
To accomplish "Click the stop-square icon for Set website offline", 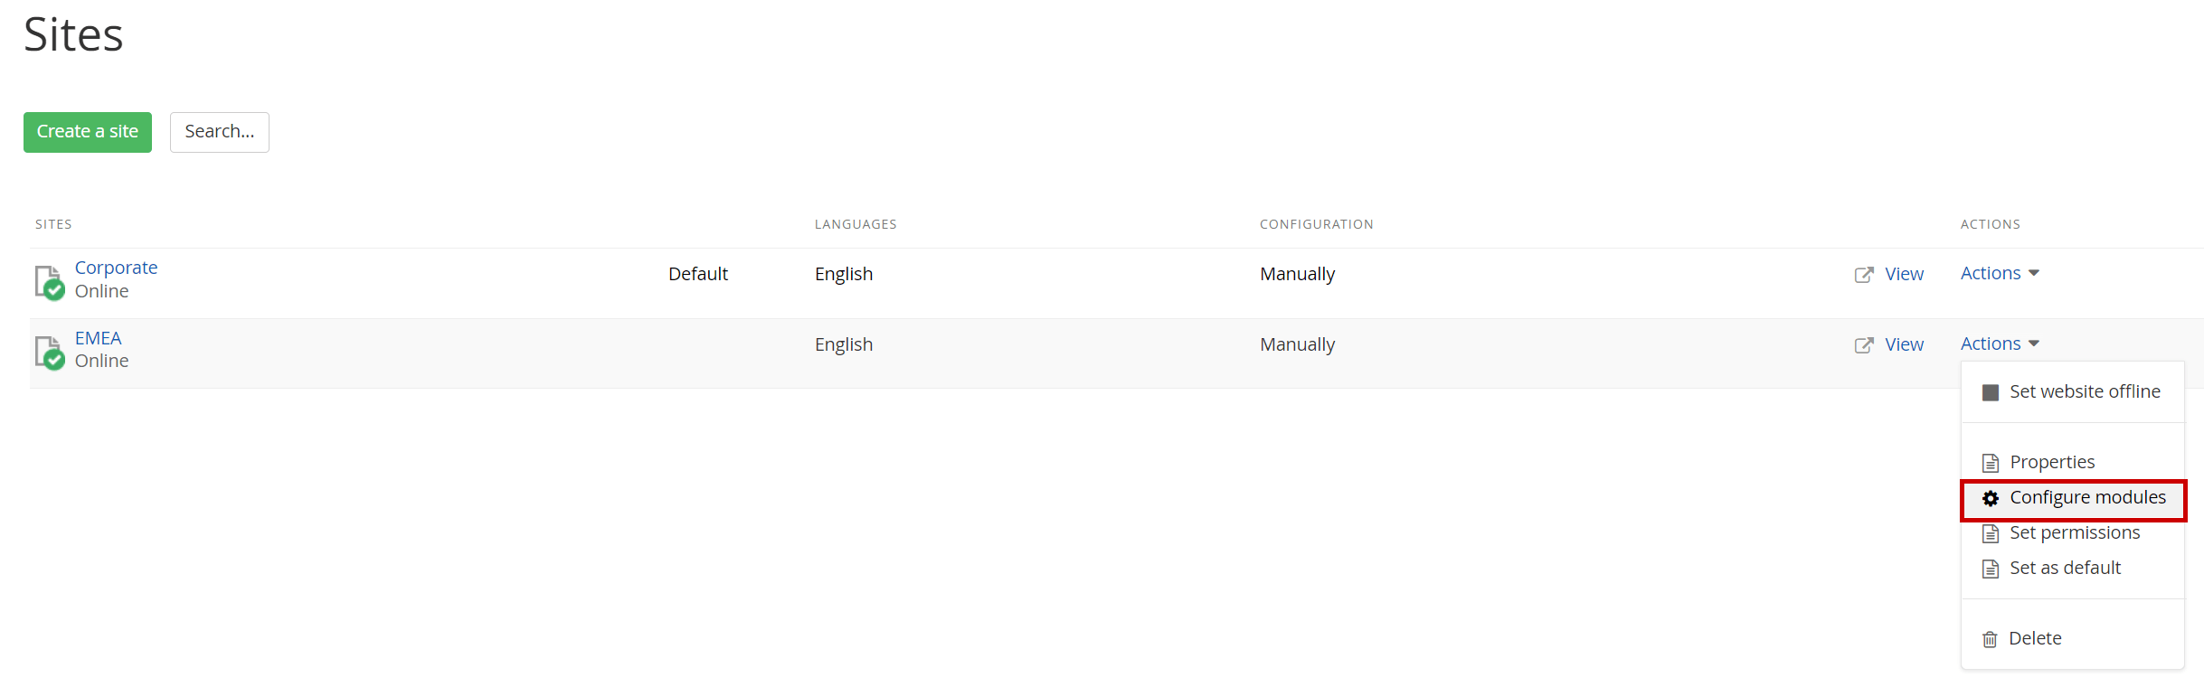I will tap(1991, 392).
